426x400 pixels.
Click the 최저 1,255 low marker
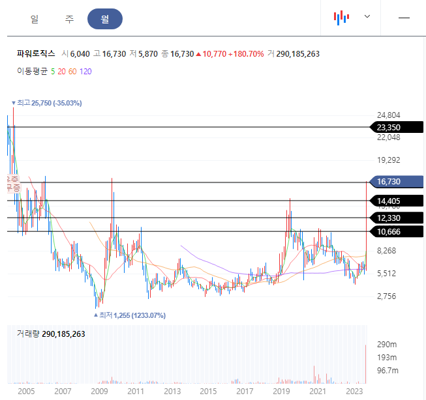coord(130,315)
